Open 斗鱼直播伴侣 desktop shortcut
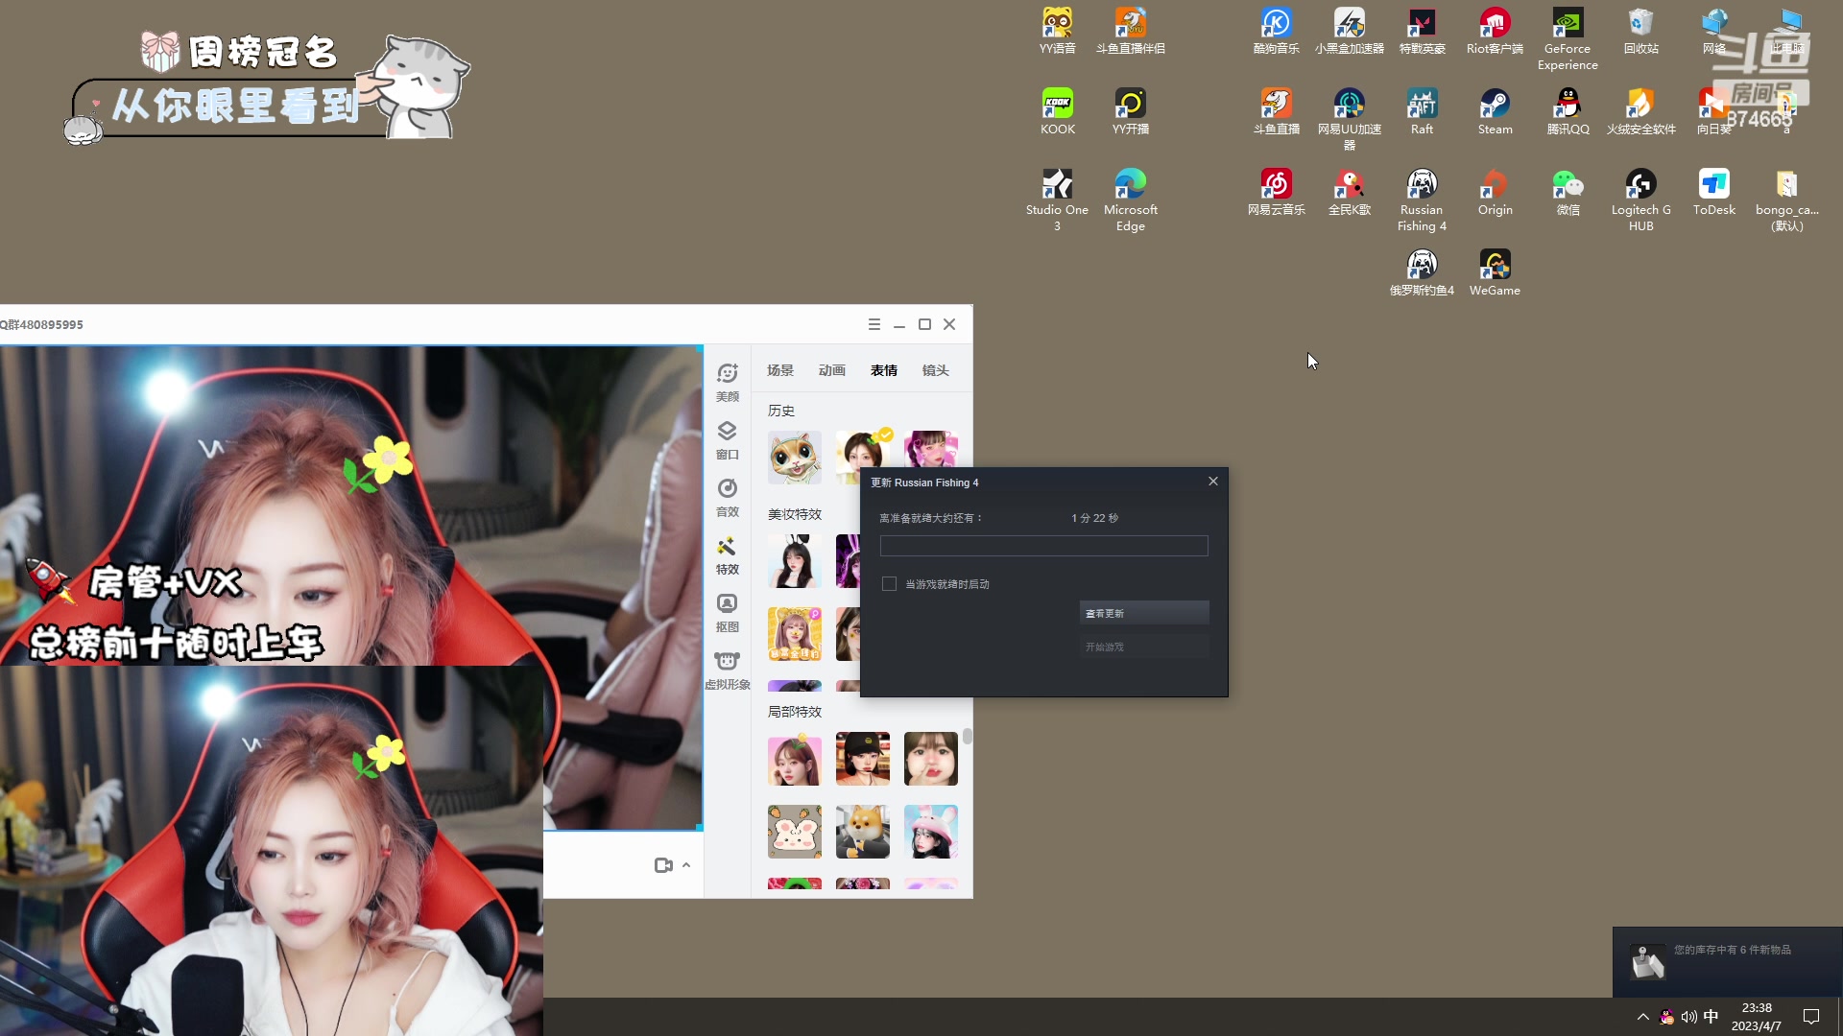The height and width of the screenshot is (1036, 1843). (x=1130, y=31)
